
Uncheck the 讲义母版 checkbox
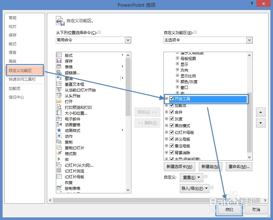(x=172, y=139)
